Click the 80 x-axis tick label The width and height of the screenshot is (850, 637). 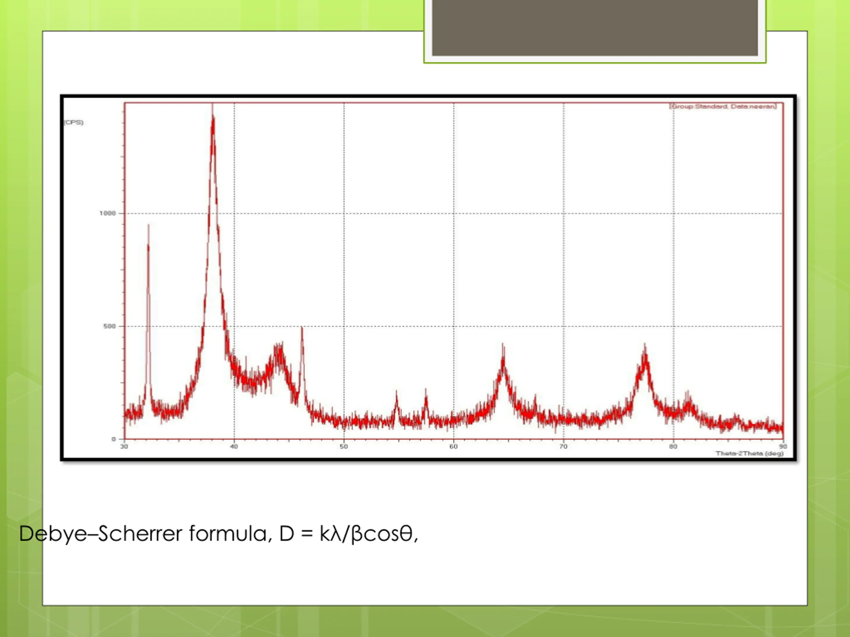click(673, 446)
